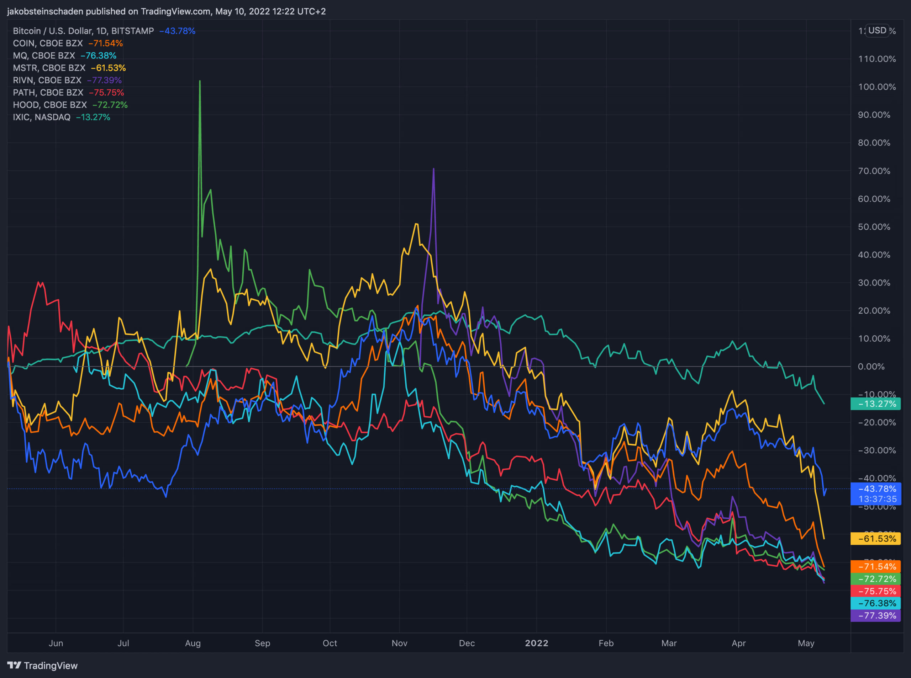Select the IXIC, NASDAQ legend entry
This screenshot has width=911, height=678.
coord(62,117)
